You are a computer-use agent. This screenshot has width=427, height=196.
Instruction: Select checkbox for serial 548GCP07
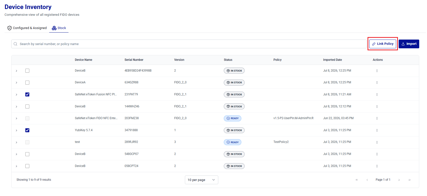pos(27,154)
